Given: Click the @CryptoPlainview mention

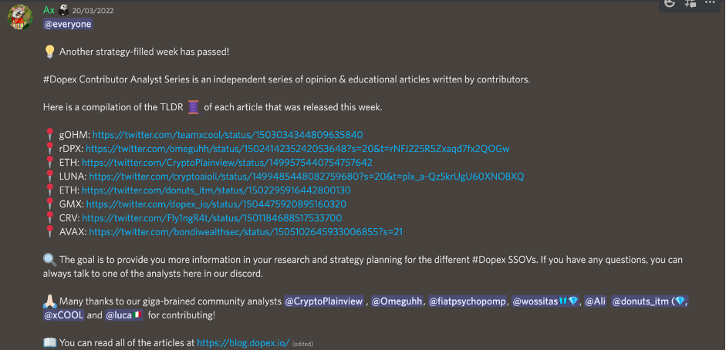Looking at the screenshot, I should [x=323, y=301].
